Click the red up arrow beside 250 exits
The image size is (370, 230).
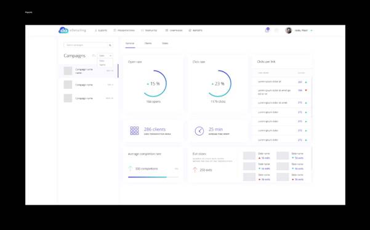click(x=195, y=170)
